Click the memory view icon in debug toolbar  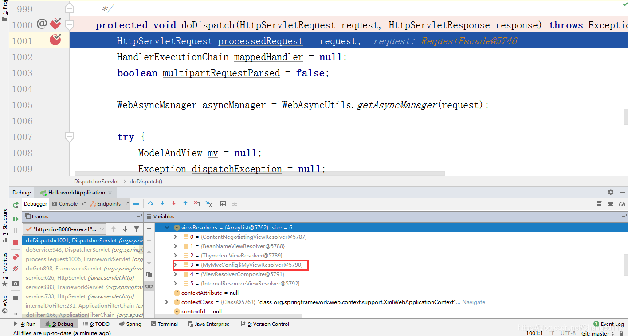(611, 204)
